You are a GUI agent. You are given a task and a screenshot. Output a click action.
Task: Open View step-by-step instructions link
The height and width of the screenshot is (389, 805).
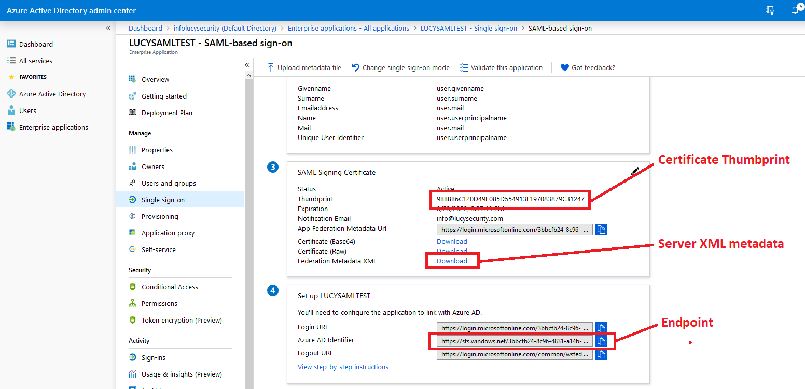pyautogui.click(x=343, y=367)
